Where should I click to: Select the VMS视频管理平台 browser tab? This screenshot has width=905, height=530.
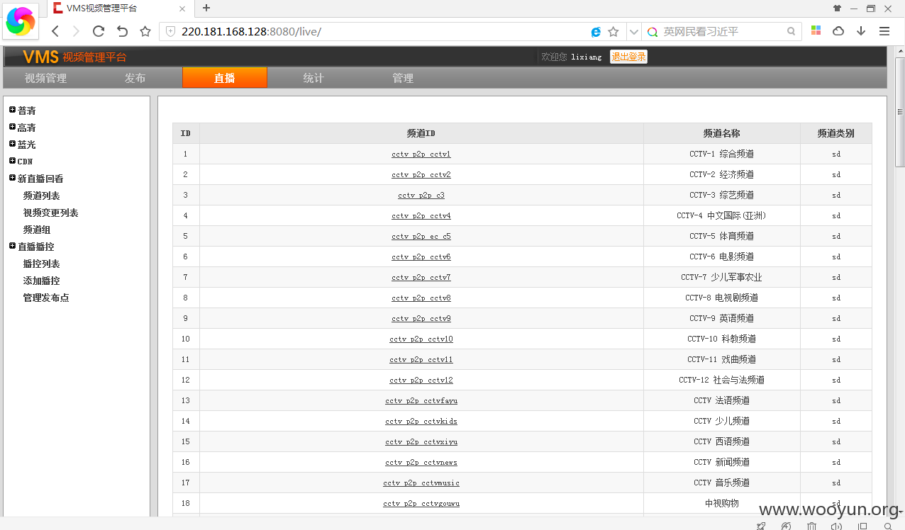(119, 9)
